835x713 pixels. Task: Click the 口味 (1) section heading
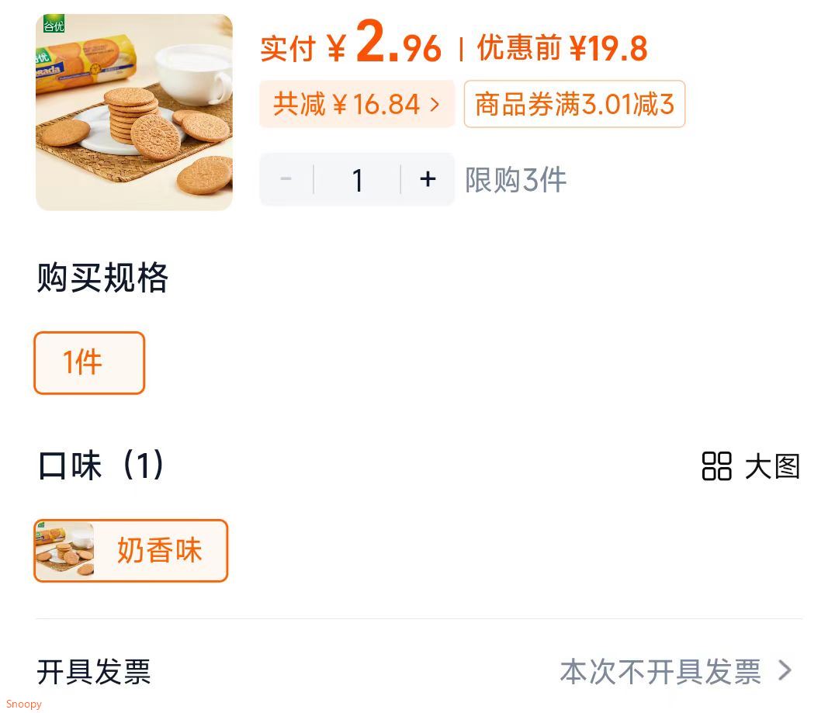(x=101, y=466)
